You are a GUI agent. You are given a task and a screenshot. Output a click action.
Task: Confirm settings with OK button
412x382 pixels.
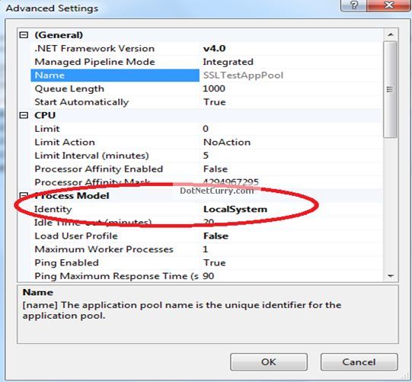click(x=269, y=362)
